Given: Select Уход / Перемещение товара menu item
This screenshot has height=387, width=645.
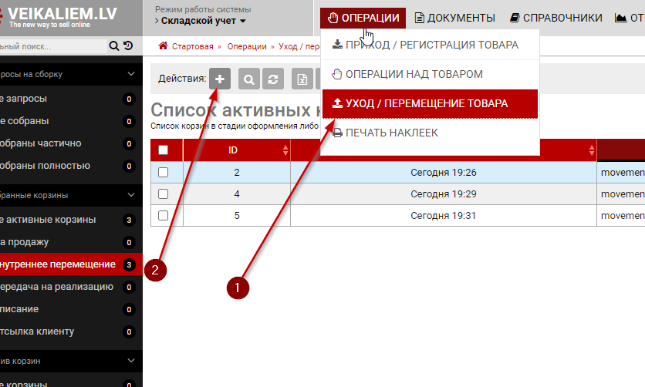Looking at the screenshot, I should 428,103.
